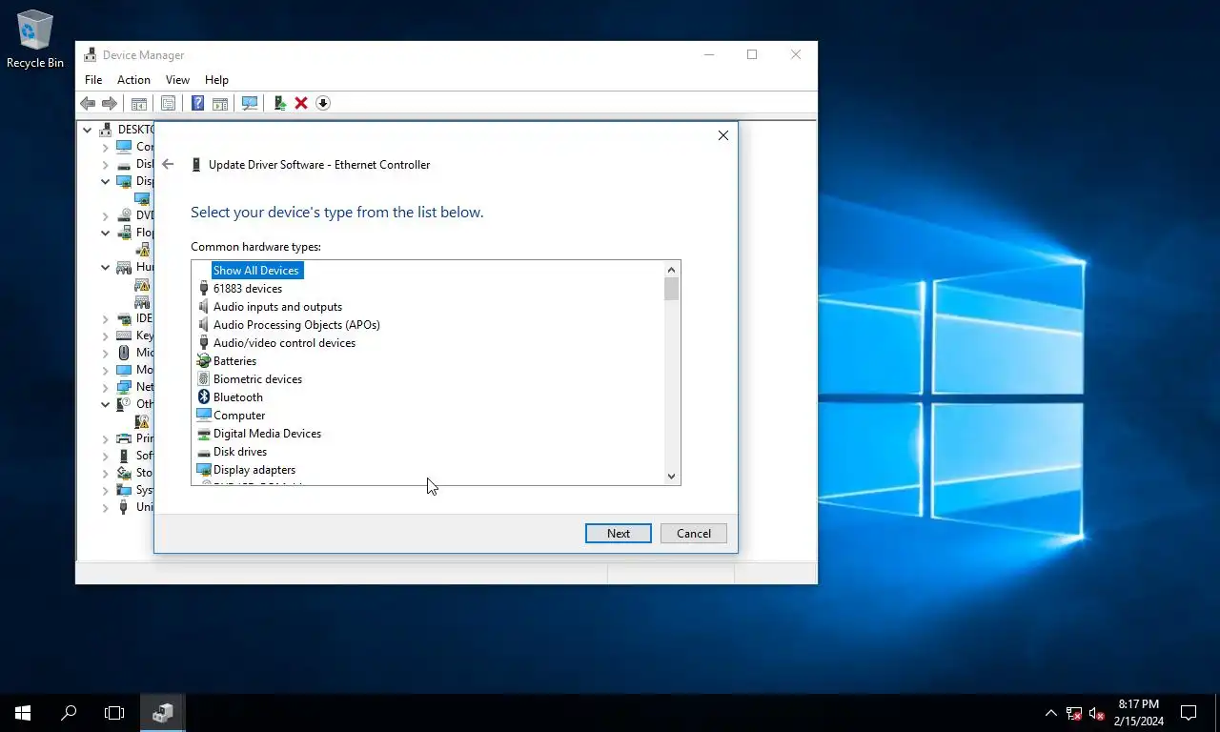This screenshot has width=1220, height=732.
Task: Select 'Show All Devices' in the list
Action: coord(256,271)
